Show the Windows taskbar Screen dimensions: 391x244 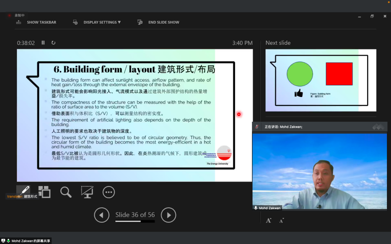point(36,22)
